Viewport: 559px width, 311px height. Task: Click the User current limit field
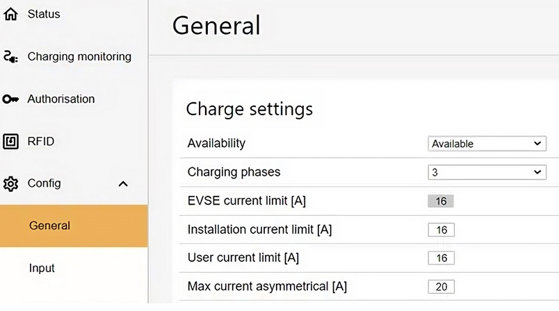pos(441,258)
